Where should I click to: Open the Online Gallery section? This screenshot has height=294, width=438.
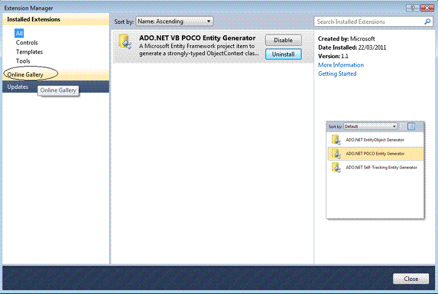[55, 75]
